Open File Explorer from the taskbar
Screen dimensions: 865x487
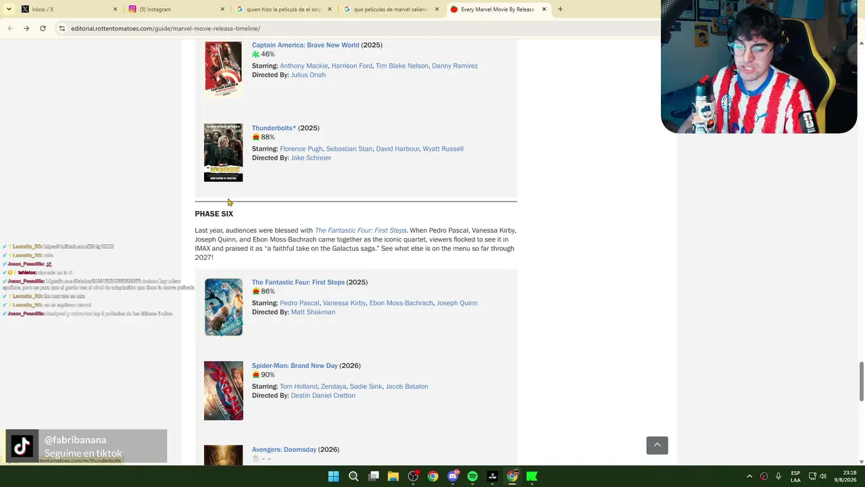pos(393,476)
